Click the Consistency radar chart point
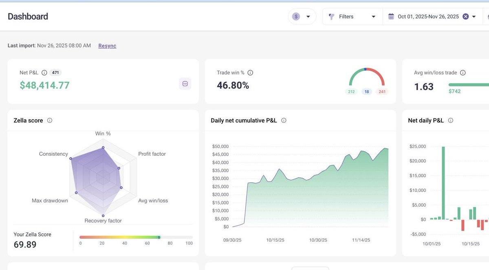Image resolution: width=489 pixels, height=270 pixels. point(71,159)
